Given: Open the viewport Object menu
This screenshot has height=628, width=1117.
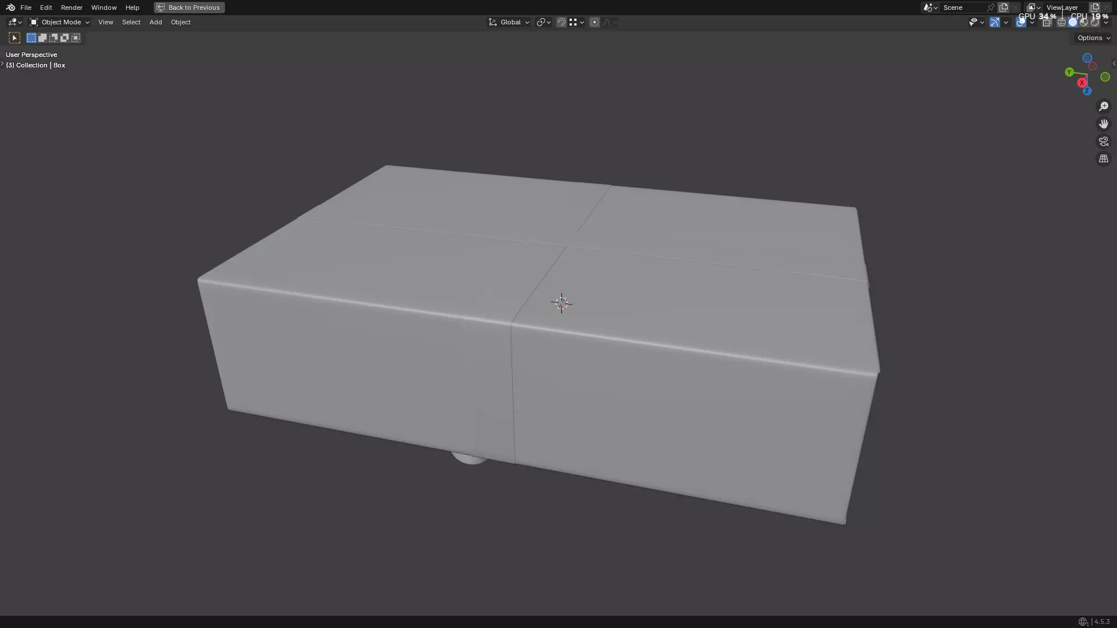Looking at the screenshot, I should (180, 22).
